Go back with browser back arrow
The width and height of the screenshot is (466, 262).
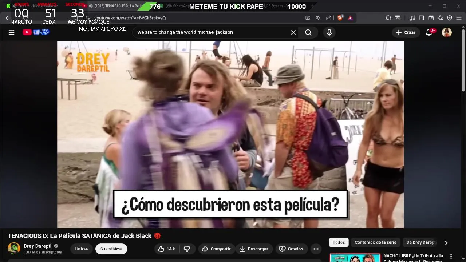[x=7, y=18]
